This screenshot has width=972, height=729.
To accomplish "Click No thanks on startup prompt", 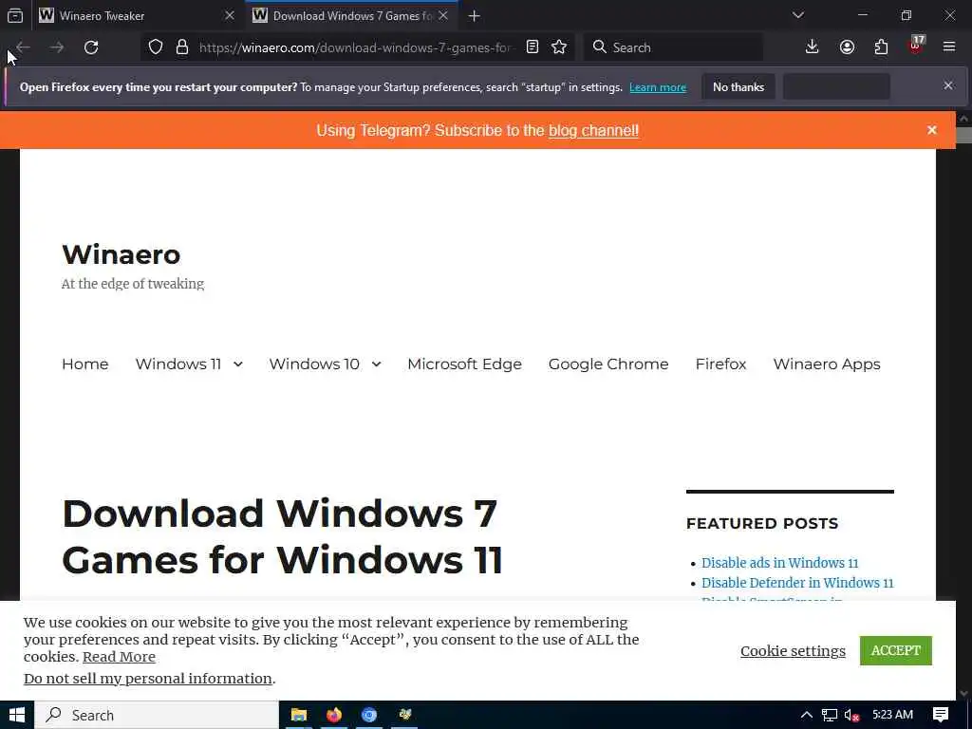I will point(738,86).
